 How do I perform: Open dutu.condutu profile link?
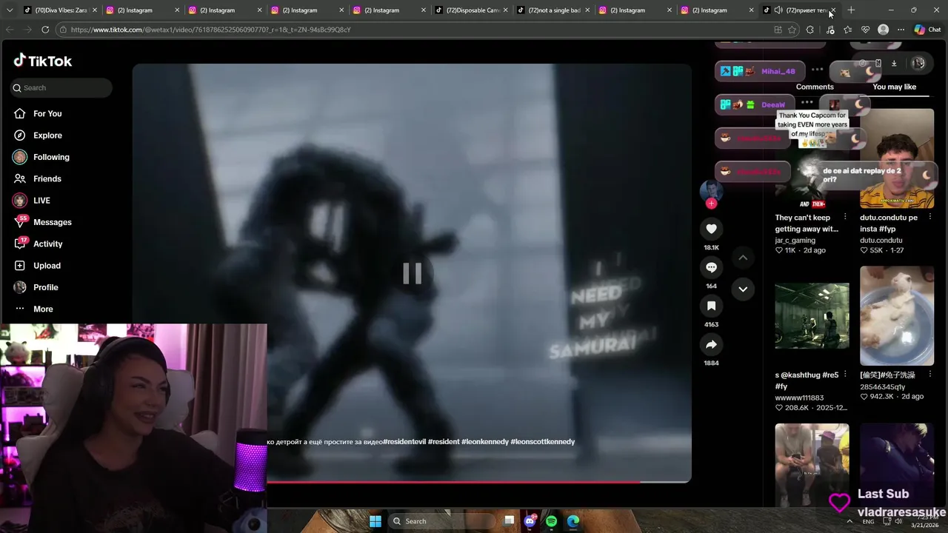(881, 241)
